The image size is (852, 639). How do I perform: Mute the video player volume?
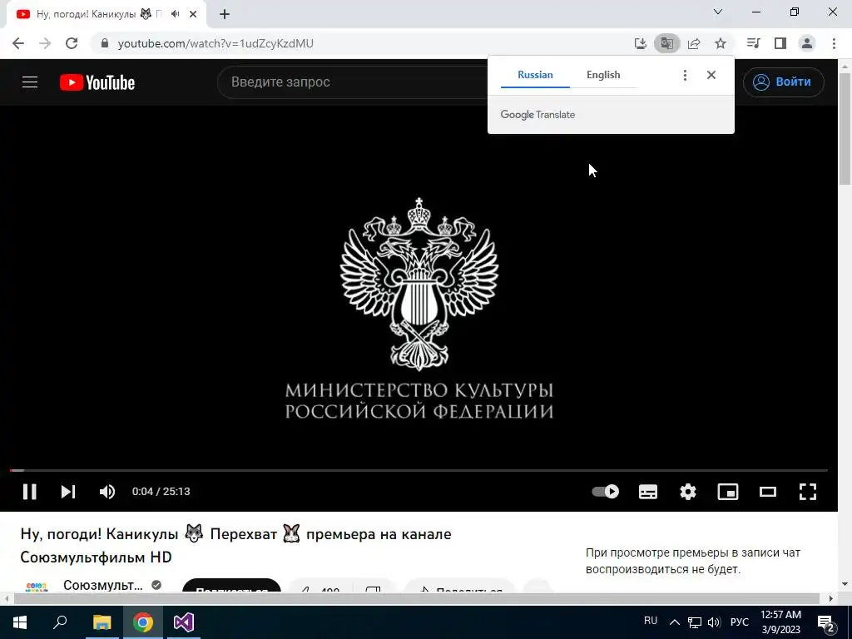pos(107,492)
